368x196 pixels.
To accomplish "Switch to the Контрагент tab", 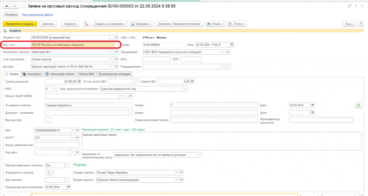I will 32,74.
